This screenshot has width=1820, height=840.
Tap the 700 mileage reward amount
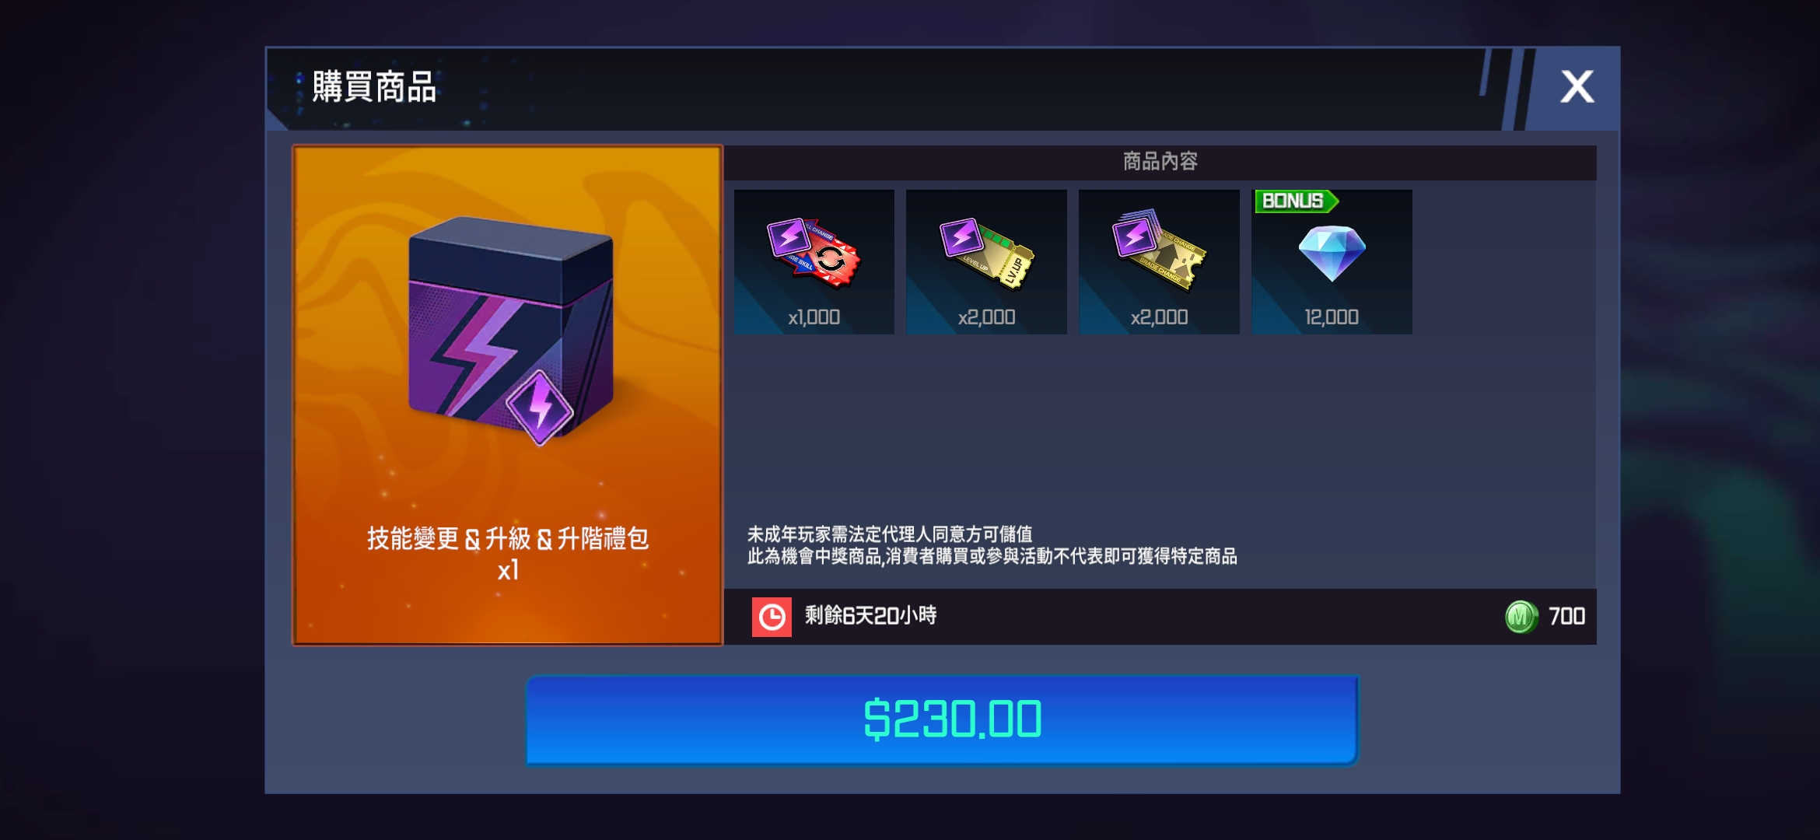(x=1566, y=617)
